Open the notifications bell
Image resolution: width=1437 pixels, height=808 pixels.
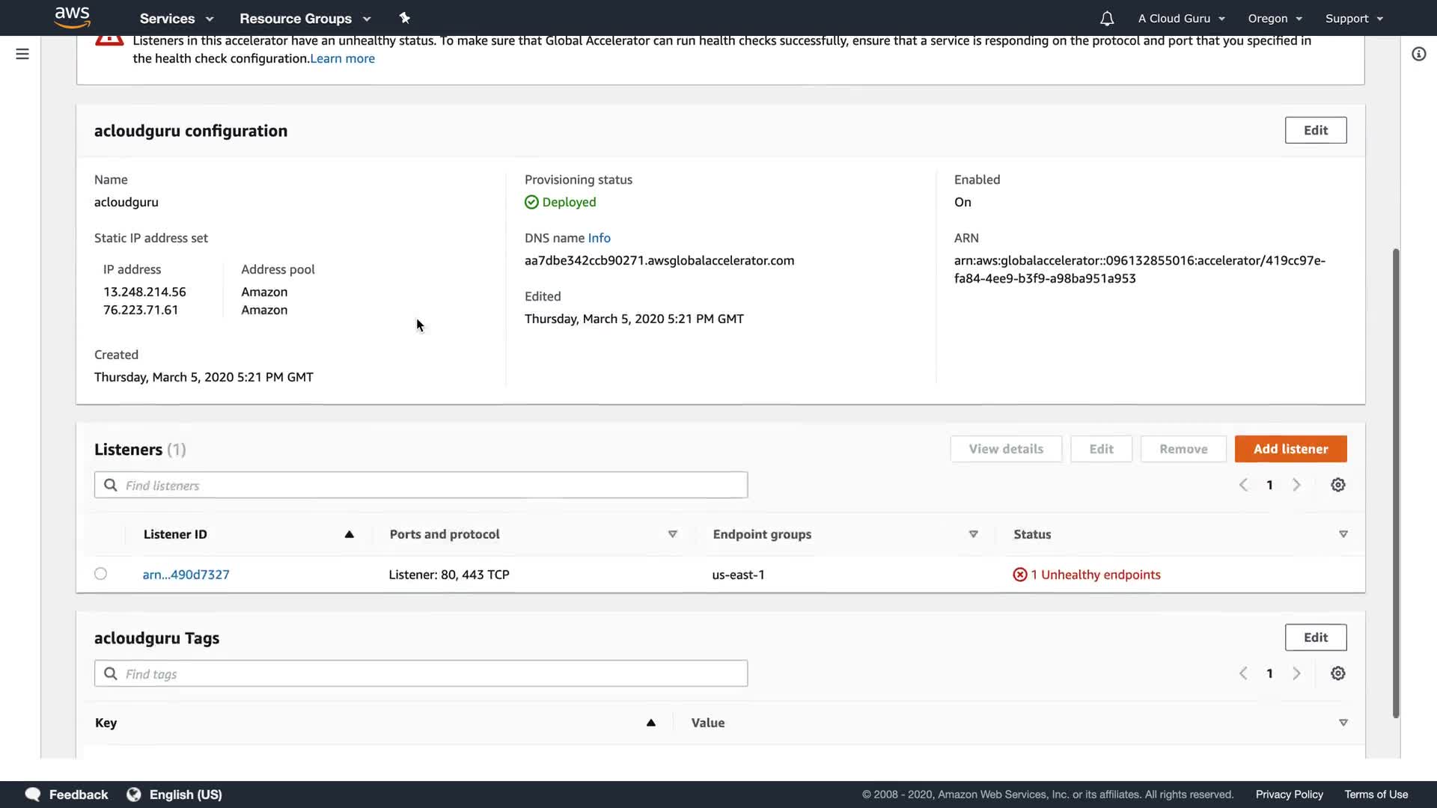(x=1107, y=19)
